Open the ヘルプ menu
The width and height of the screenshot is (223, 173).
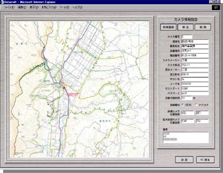tap(77, 7)
